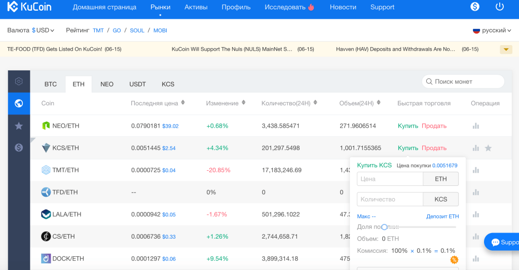Open MOBI rating link
The height and width of the screenshot is (270, 519).
pos(160,30)
